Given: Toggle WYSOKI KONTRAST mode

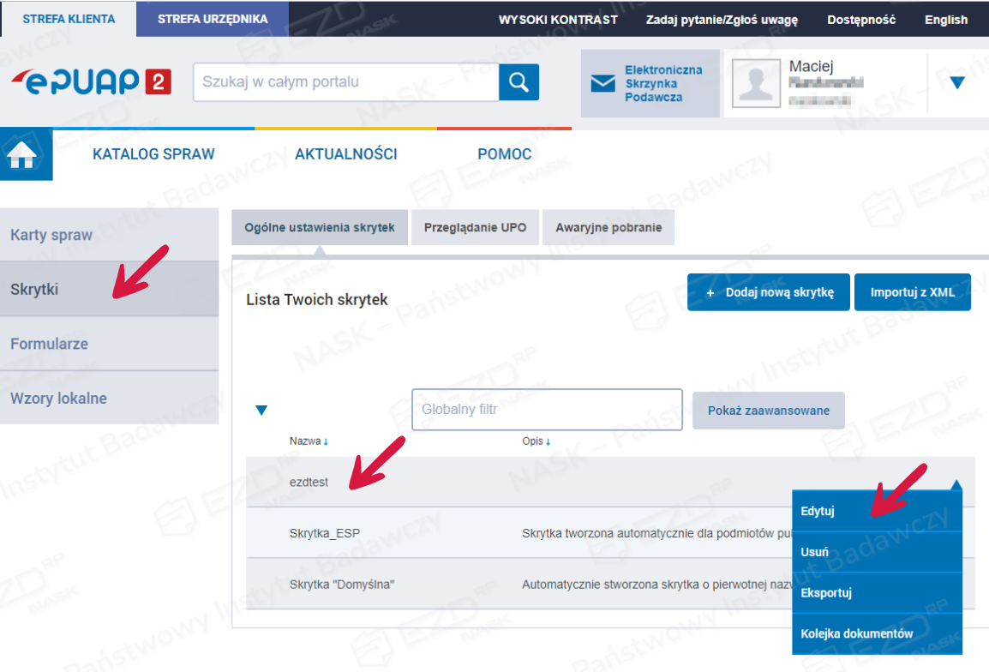Looking at the screenshot, I should [558, 20].
